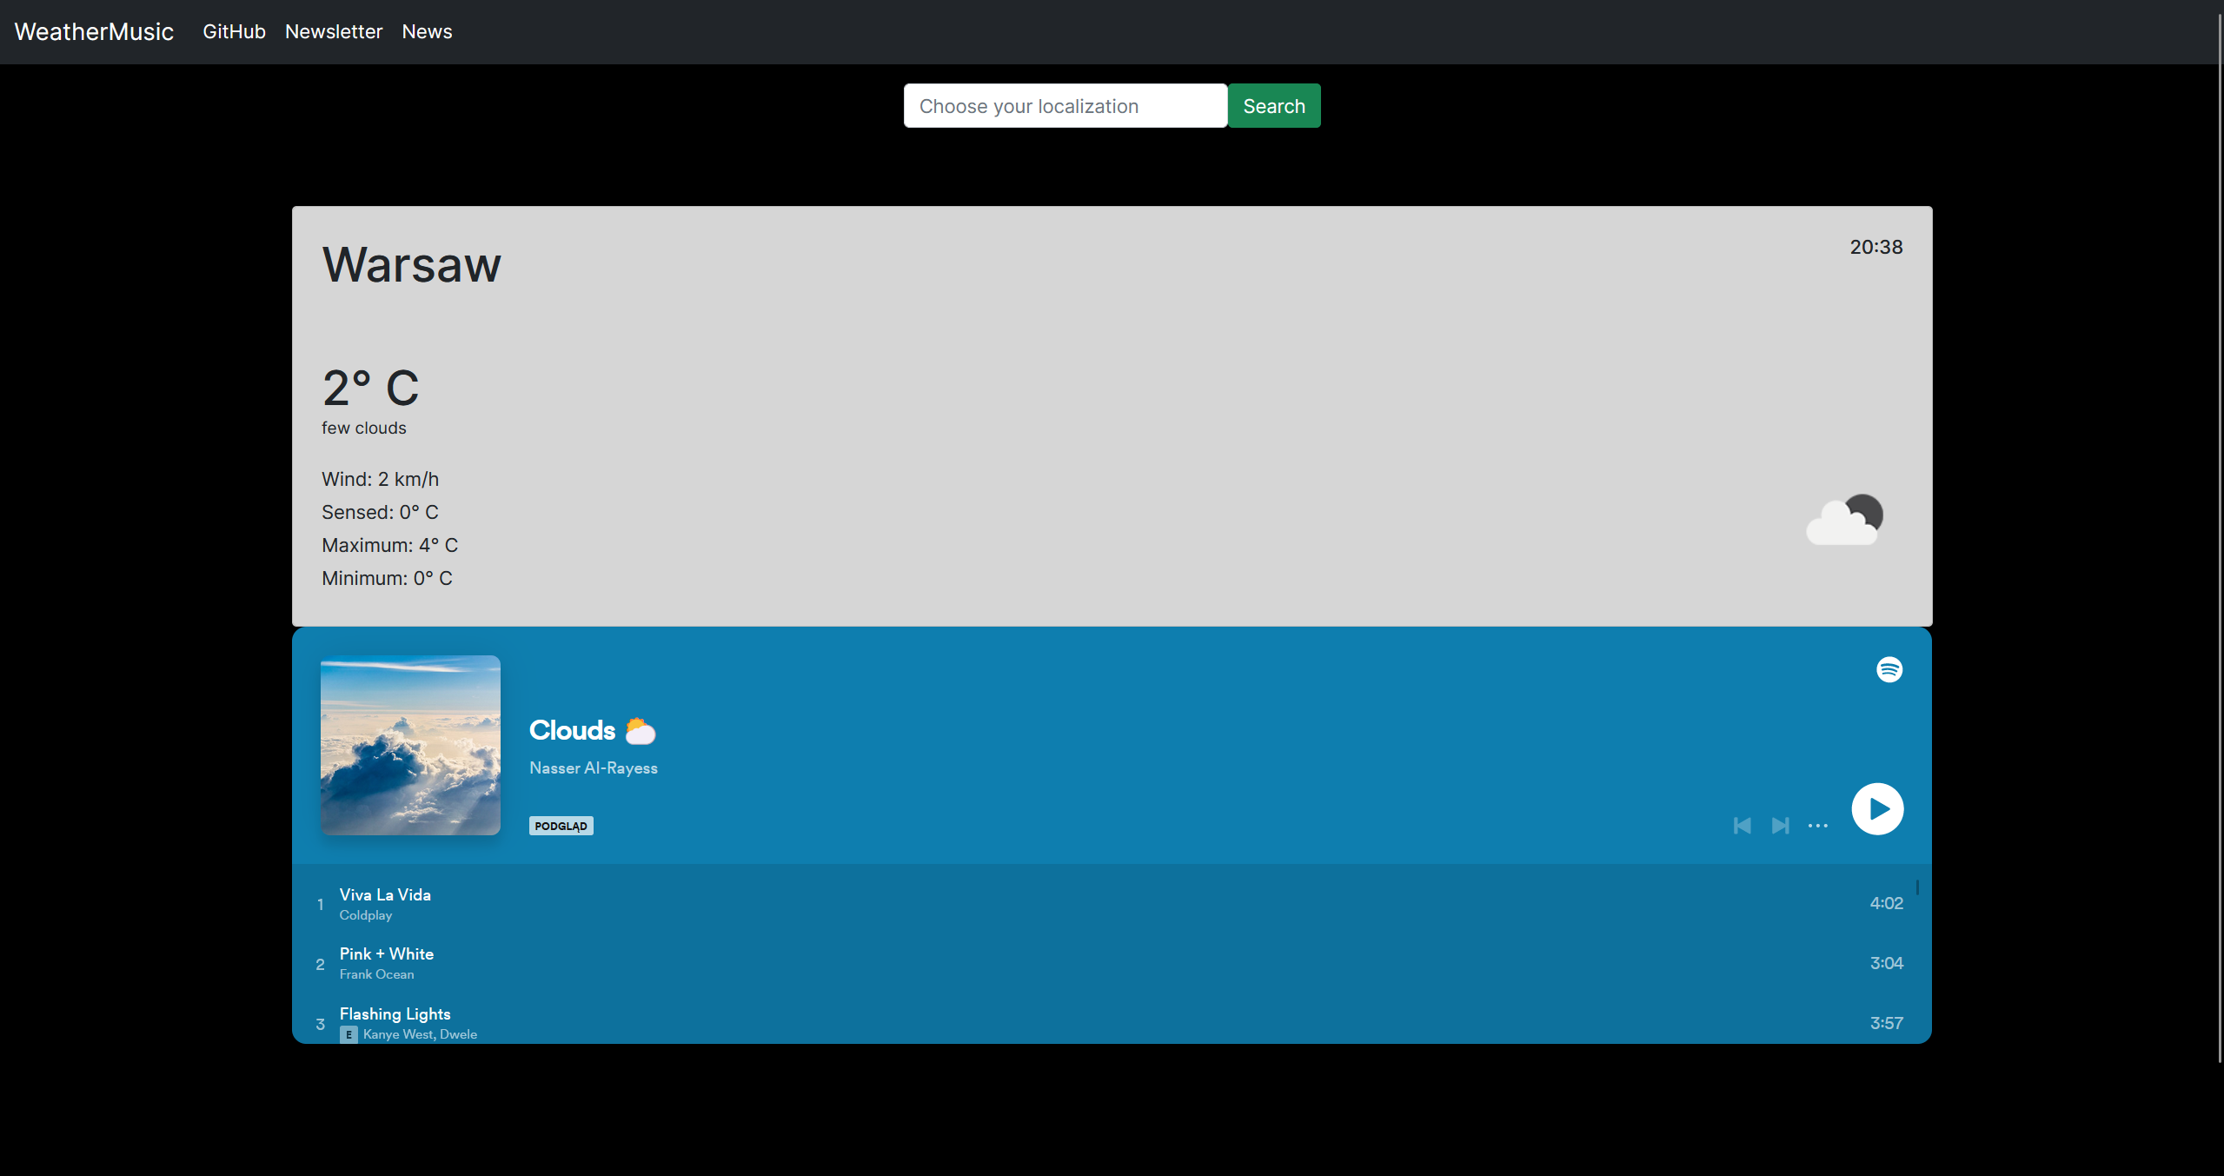The image size is (2224, 1176).
Task: Open the GitHub nav link
Action: (234, 32)
